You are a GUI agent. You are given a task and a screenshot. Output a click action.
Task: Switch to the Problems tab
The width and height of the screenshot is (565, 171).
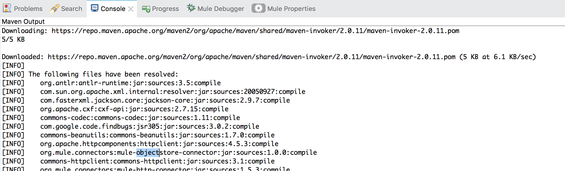tap(23, 9)
